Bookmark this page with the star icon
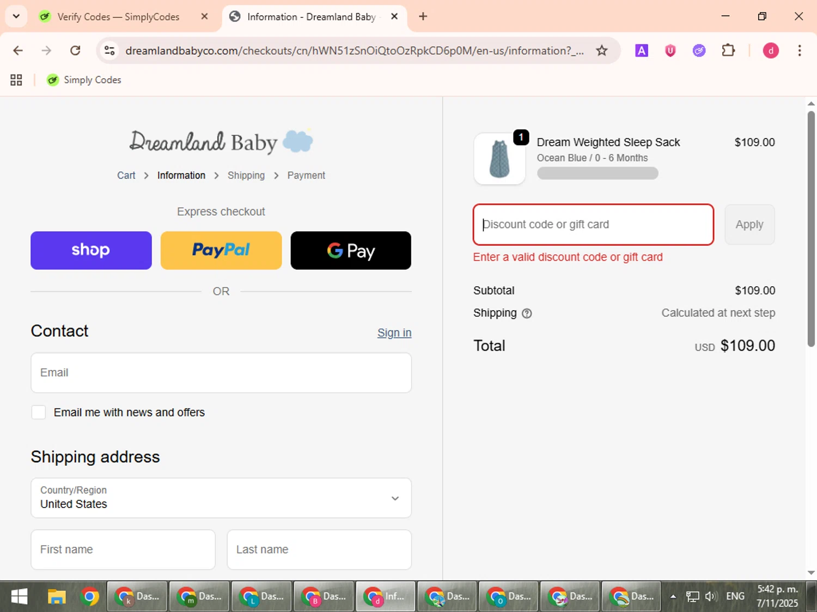The width and height of the screenshot is (817, 612). click(x=601, y=51)
